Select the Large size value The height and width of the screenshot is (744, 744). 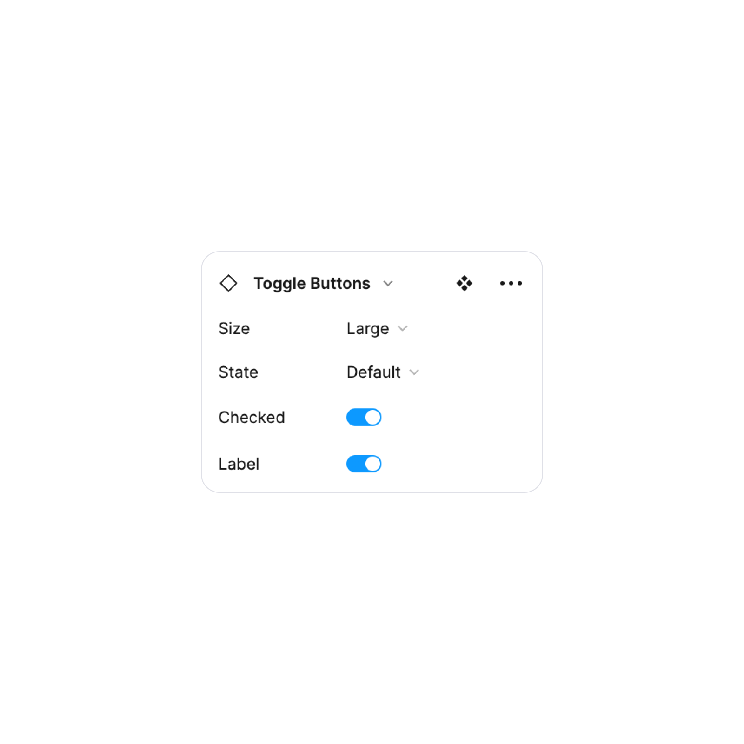367,329
